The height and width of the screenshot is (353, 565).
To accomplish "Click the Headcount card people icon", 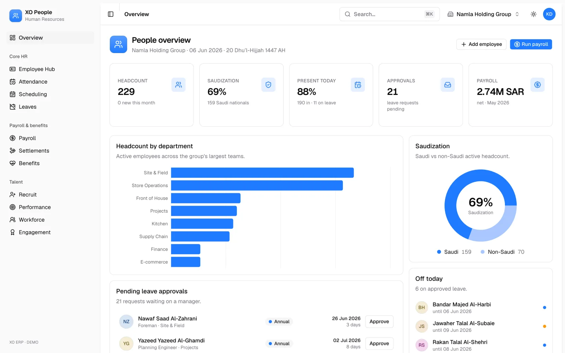I will [179, 85].
